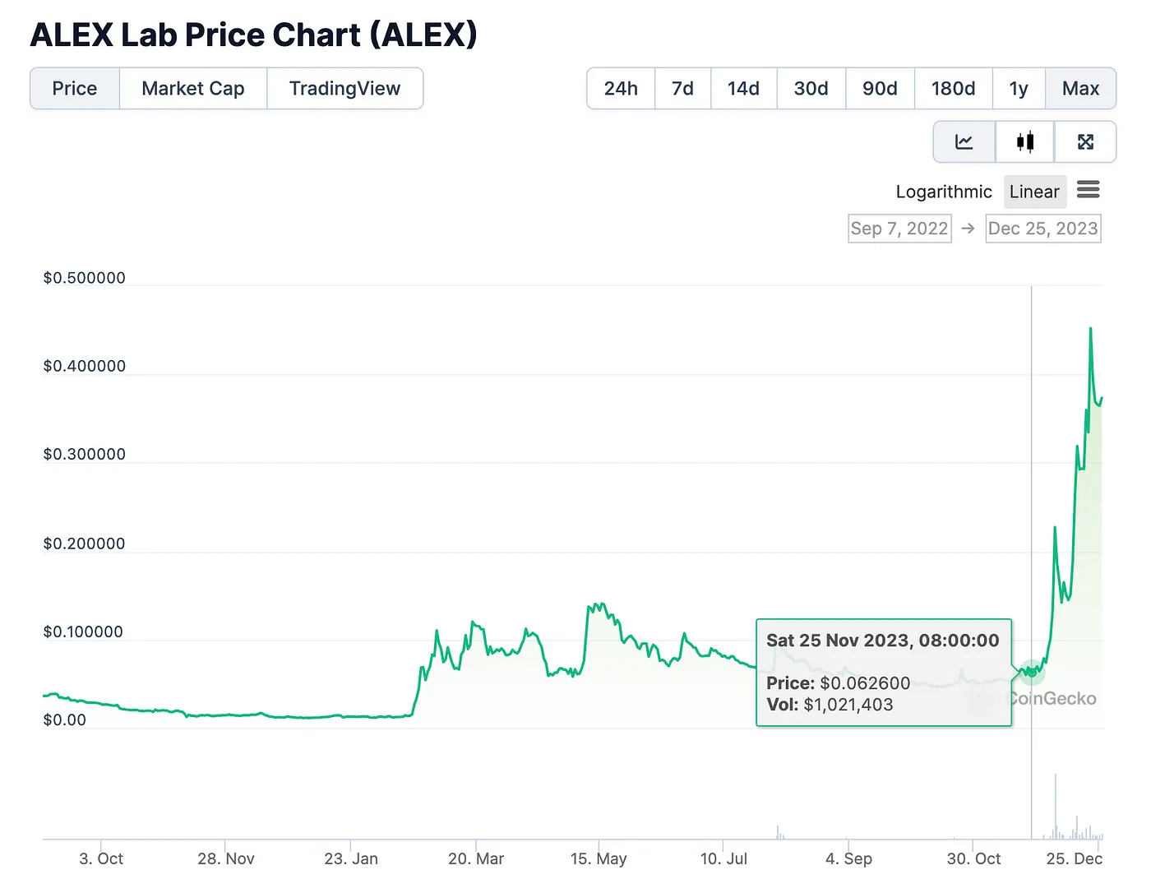This screenshot has height=879, width=1151.
Task: Choose the 24h range button
Action: coord(621,89)
